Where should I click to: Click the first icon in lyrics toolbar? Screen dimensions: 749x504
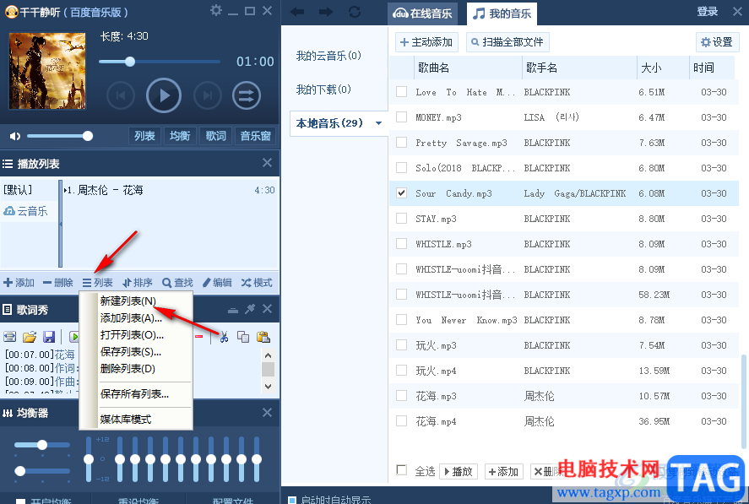(x=9, y=337)
